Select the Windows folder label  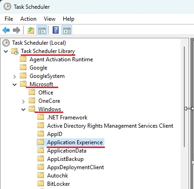click(50, 109)
